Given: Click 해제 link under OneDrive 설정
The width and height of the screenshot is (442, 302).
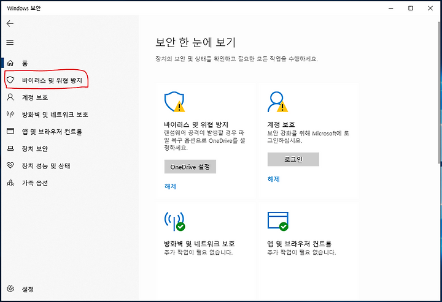Looking at the screenshot, I should 170,186.
